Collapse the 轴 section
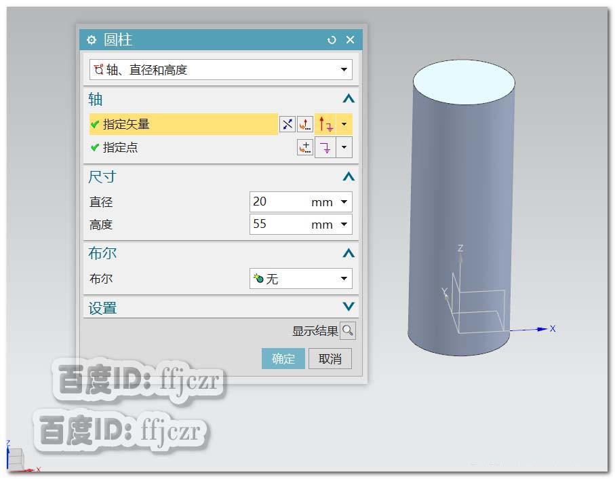Screen dimensions: 615x479 point(348,98)
